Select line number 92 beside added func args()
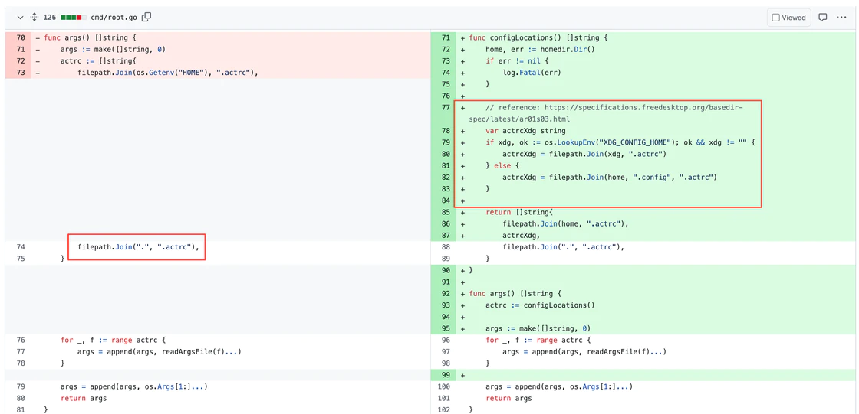This screenshot has height=414, width=859. (446, 293)
